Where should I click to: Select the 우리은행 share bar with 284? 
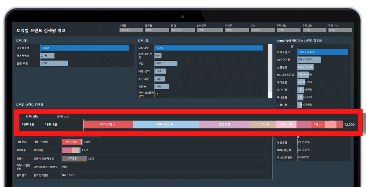(301, 82)
